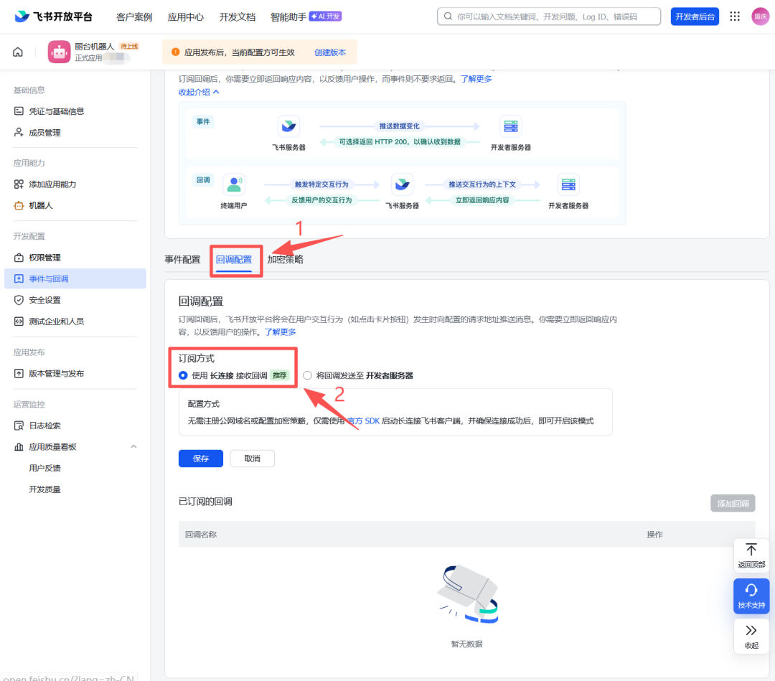This screenshot has height=681, width=775.
Task: Select 使用长连接接收回调 radio option
Action: coord(183,375)
